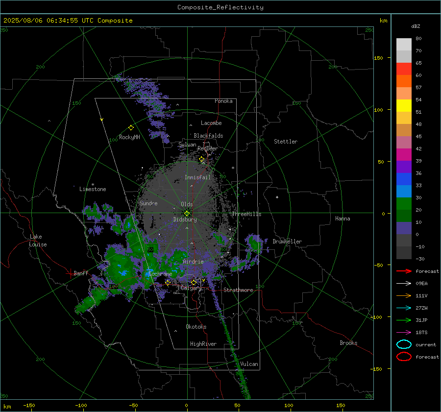Click the dBZ legend heading
The width and height of the screenshot is (441, 412).
[x=416, y=26]
